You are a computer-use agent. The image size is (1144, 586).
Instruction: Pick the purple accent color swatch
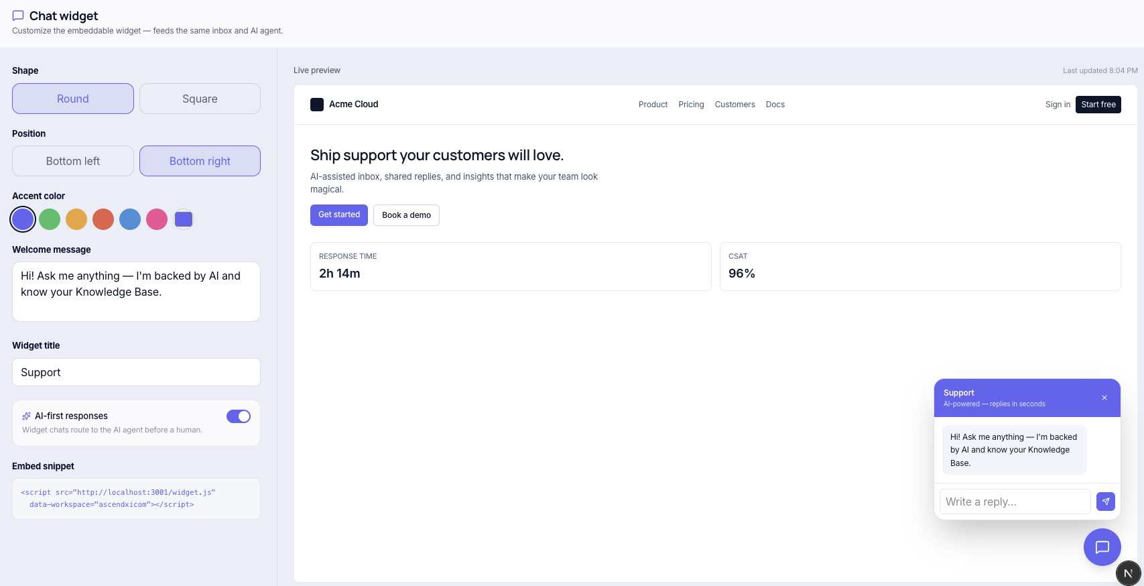(x=23, y=219)
